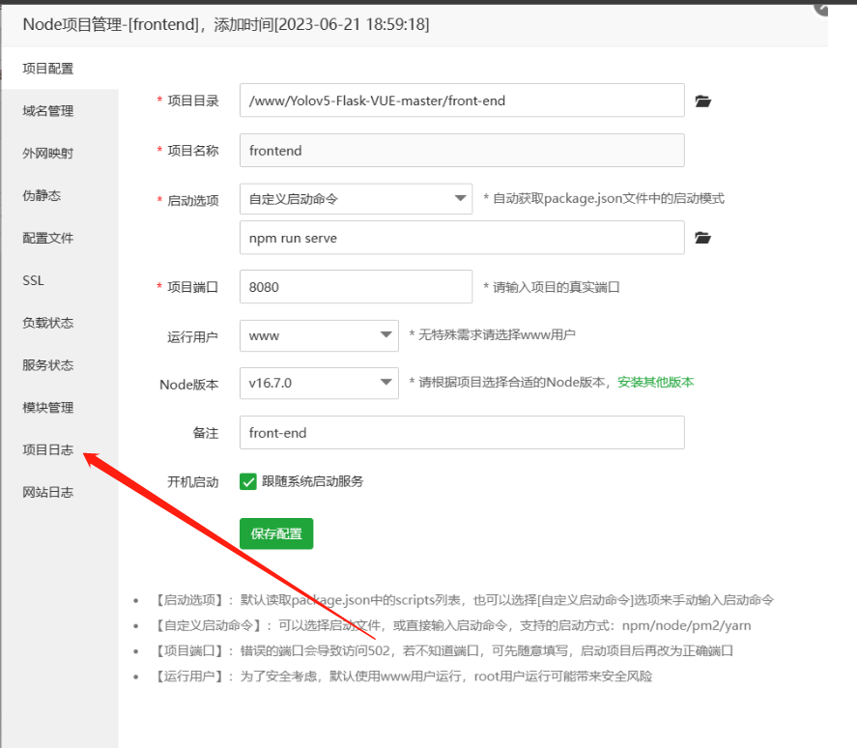857x748 pixels.
Task: Toggle the 跟随系统启动服务 checkbox
Action: tap(248, 481)
